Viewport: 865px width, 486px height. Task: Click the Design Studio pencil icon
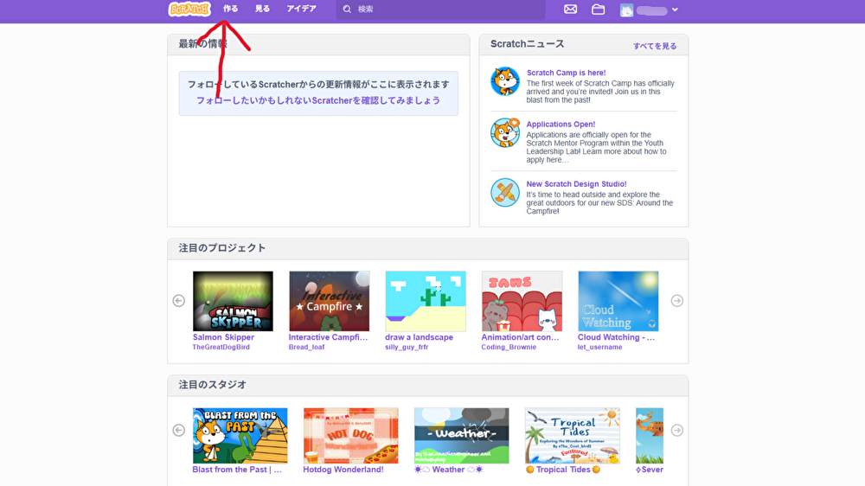pos(505,193)
